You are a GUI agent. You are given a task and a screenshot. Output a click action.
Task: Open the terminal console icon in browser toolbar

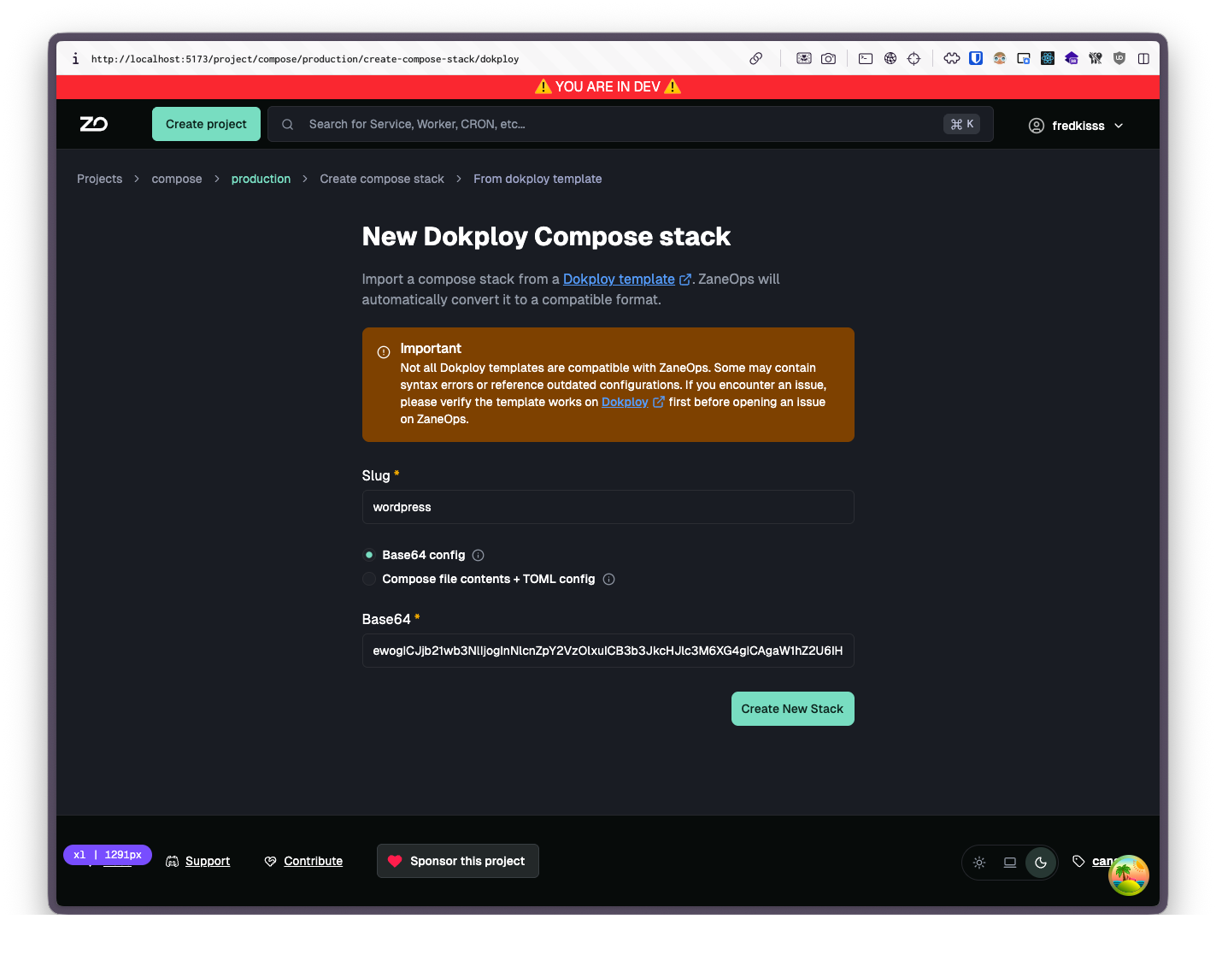point(866,59)
